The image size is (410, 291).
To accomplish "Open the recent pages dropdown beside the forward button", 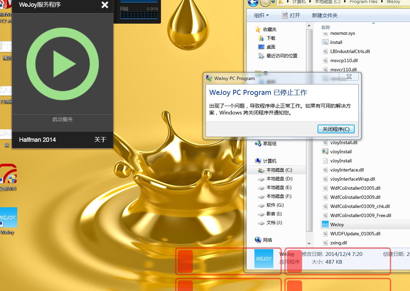I will coord(273,2).
